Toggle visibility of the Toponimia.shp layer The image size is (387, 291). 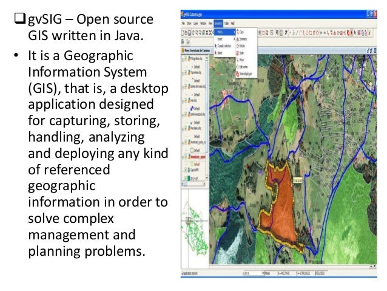coord(186,73)
